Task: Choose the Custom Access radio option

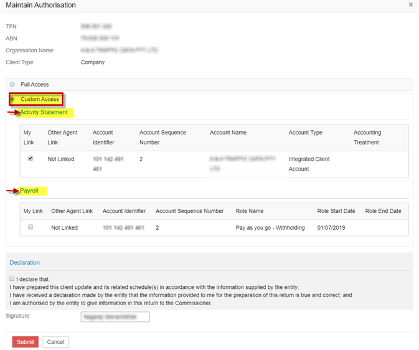Action: (x=13, y=99)
